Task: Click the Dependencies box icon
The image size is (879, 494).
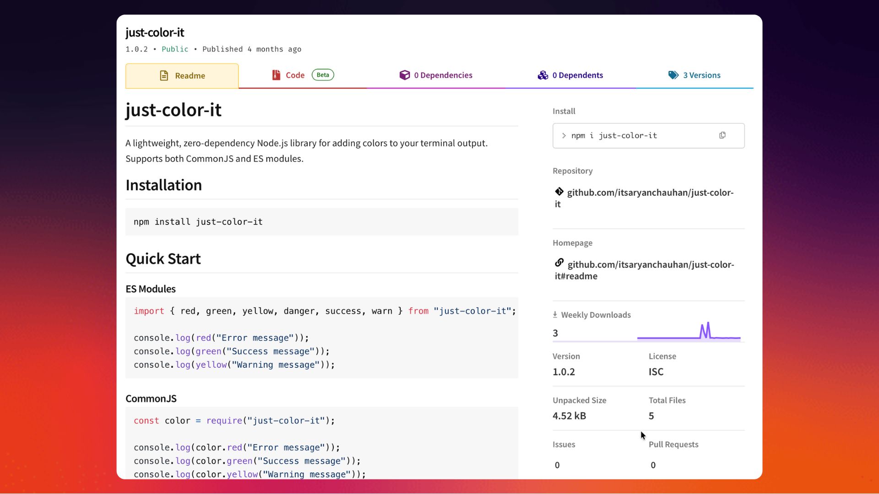Action: point(404,75)
